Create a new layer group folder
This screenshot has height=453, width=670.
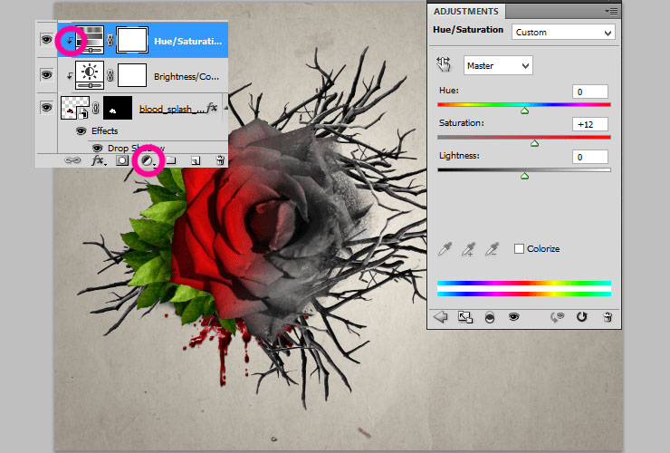[x=170, y=160]
